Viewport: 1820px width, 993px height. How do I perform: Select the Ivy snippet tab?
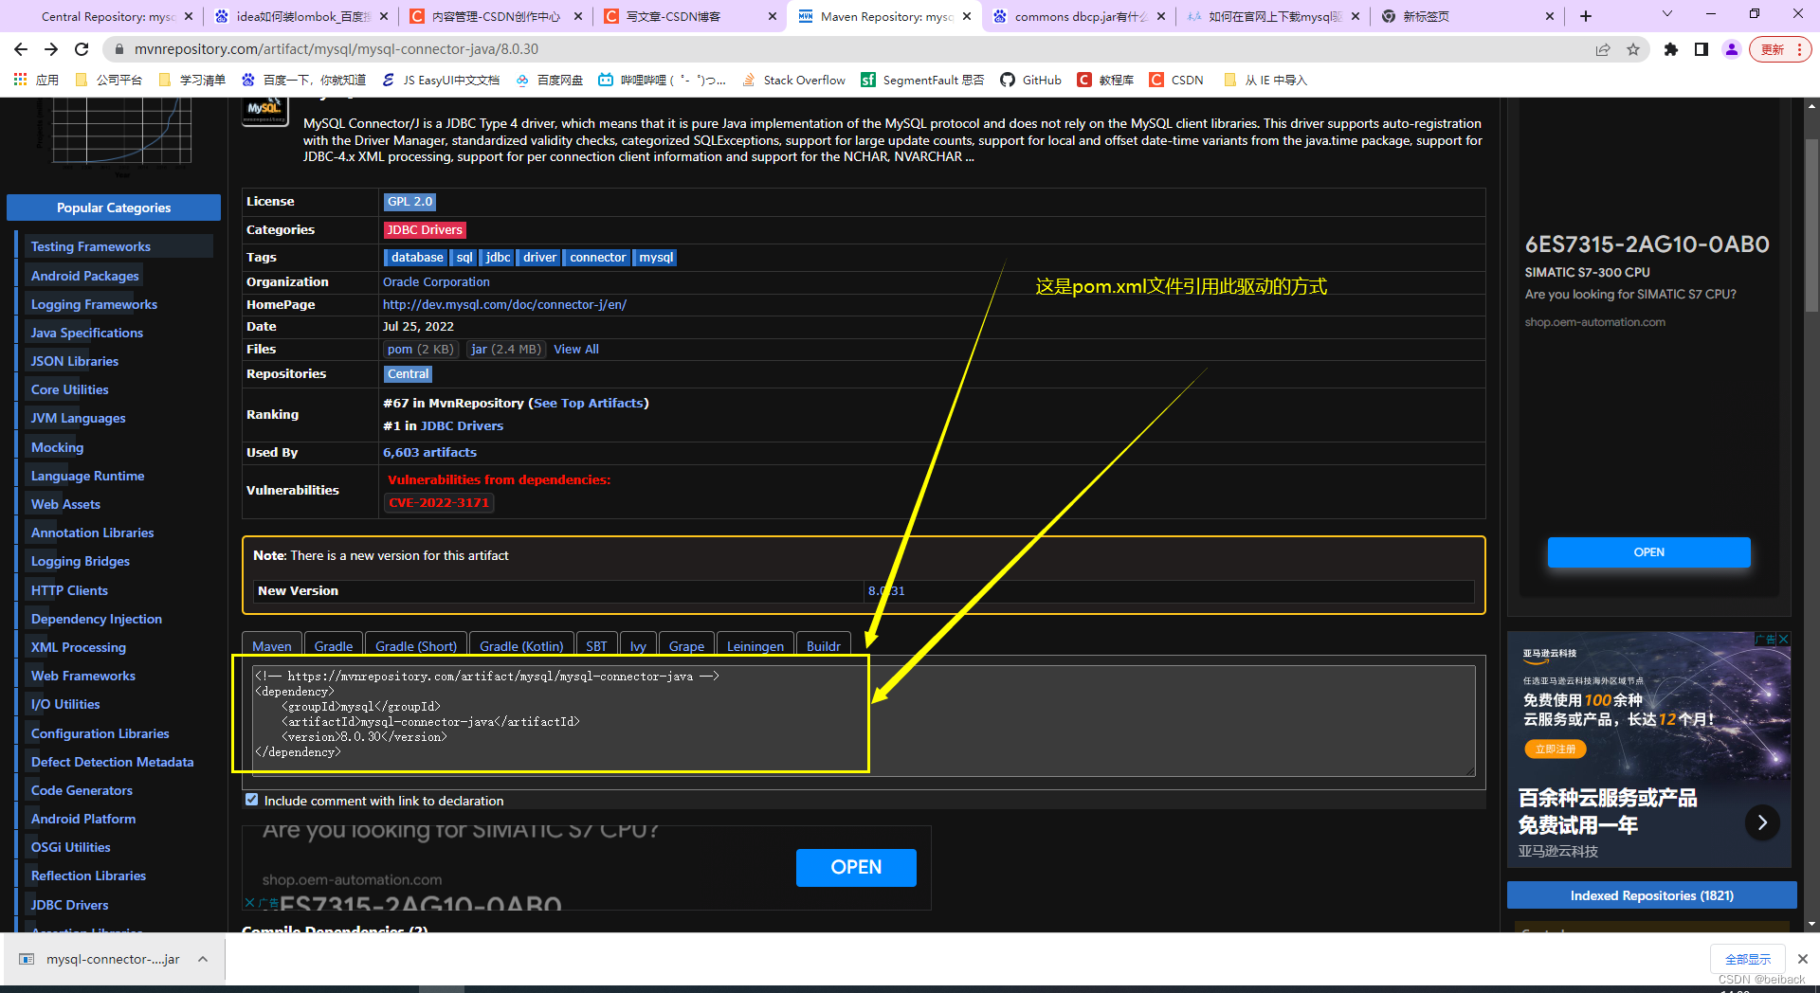pos(638,645)
